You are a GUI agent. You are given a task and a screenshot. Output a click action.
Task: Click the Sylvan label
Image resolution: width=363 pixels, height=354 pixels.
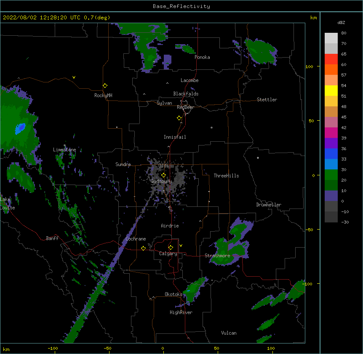point(164,103)
